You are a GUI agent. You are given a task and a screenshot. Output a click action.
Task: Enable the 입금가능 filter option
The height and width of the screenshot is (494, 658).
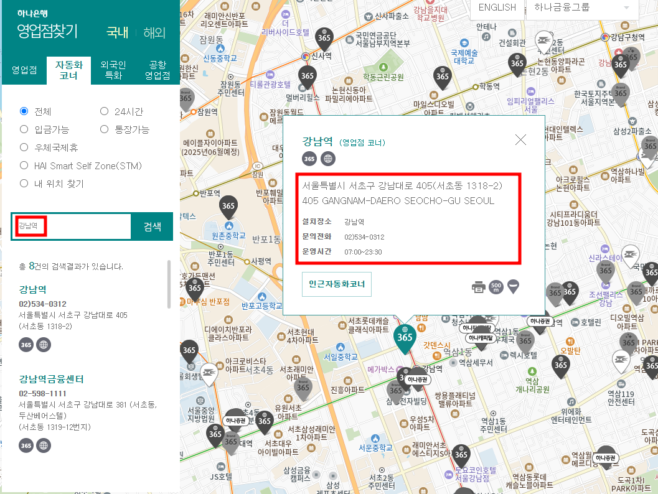tap(24, 129)
